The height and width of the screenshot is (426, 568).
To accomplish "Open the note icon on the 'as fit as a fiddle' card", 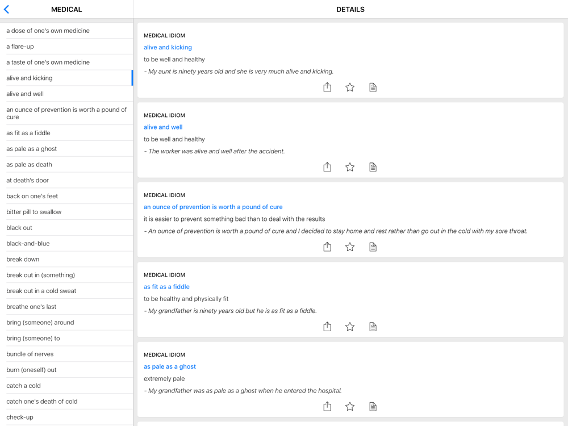I will (373, 327).
